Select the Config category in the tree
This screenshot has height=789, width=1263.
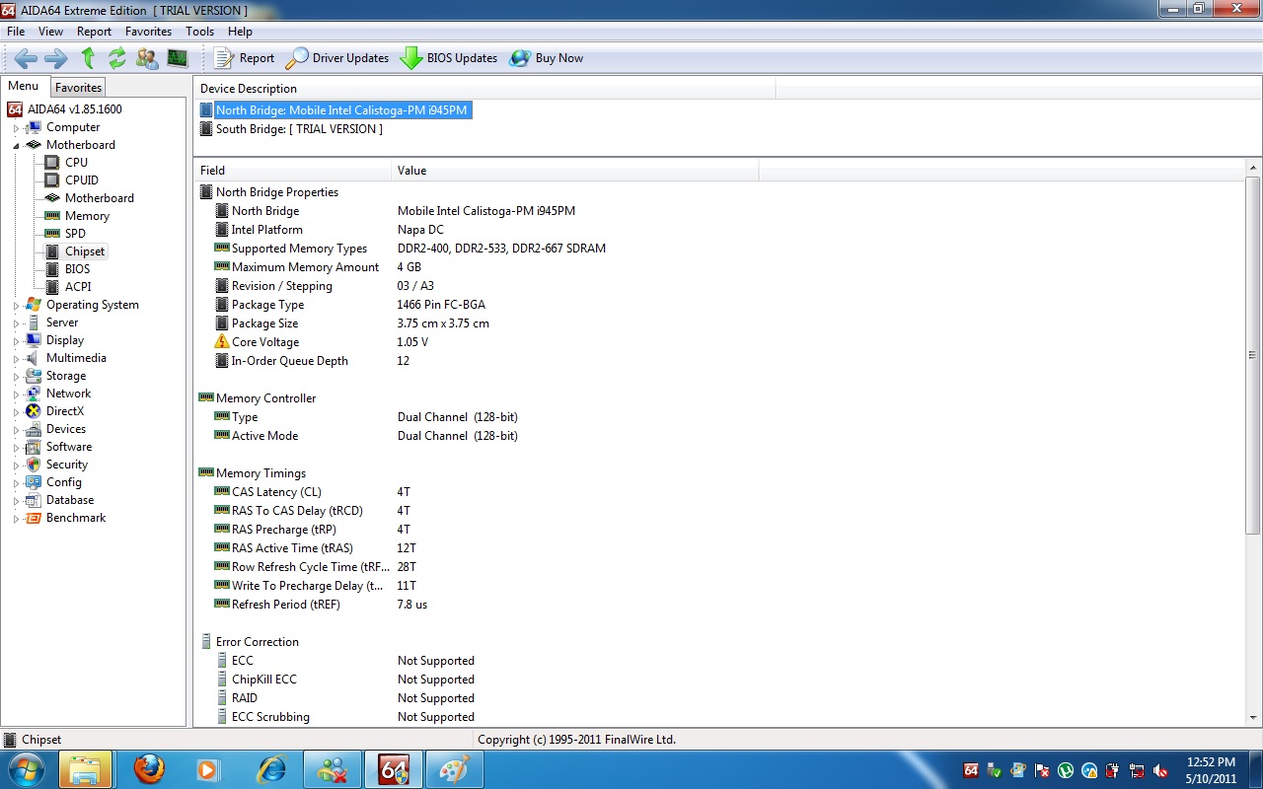(x=63, y=482)
